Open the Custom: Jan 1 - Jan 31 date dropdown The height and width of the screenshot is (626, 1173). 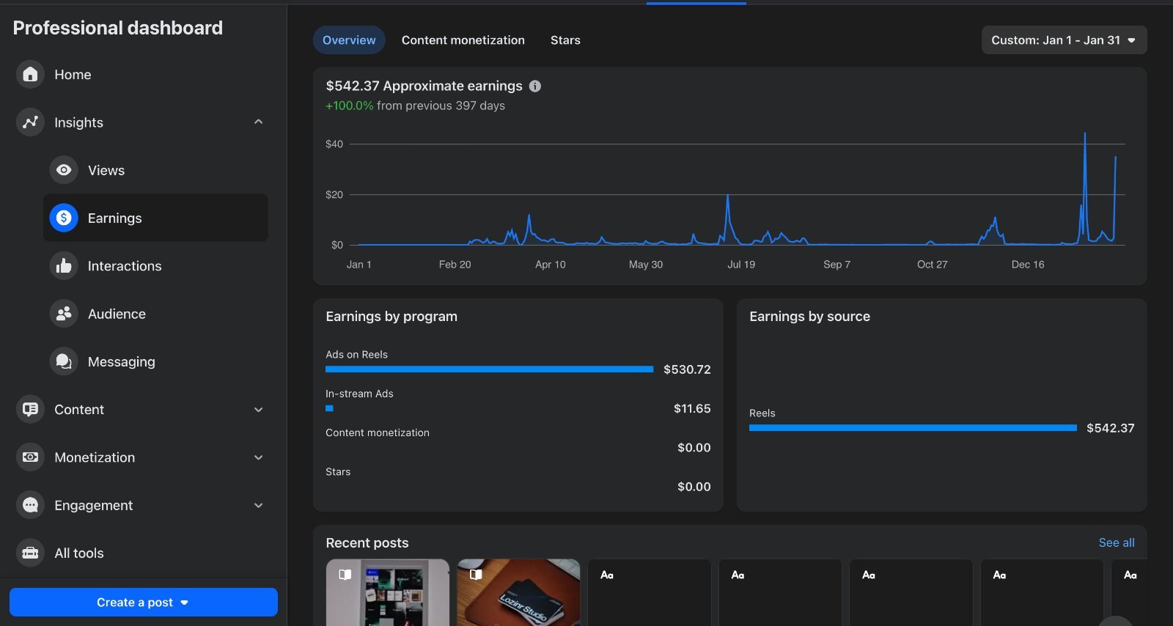pyautogui.click(x=1064, y=40)
